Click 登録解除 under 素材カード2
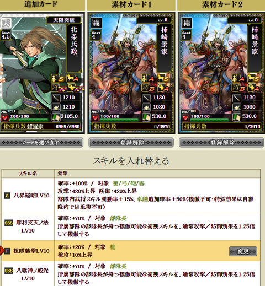The image size is (265, 286). [221, 142]
